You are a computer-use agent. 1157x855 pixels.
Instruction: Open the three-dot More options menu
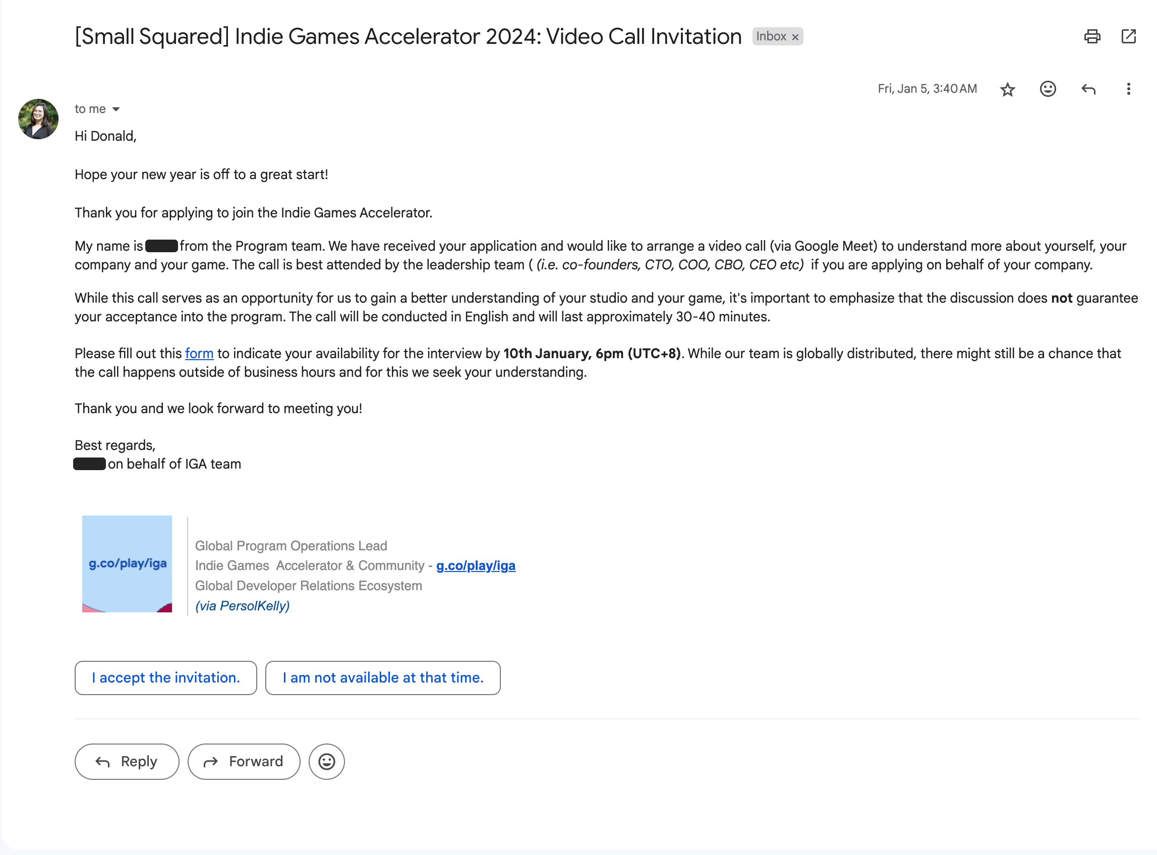(x=1128, y=89)
